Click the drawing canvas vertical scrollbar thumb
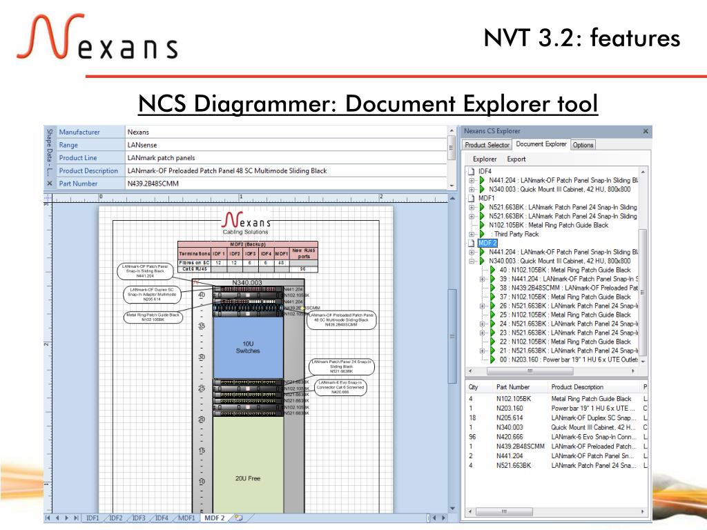The width and height of the screenshot is (707, 530). click(x=452, y=336)
